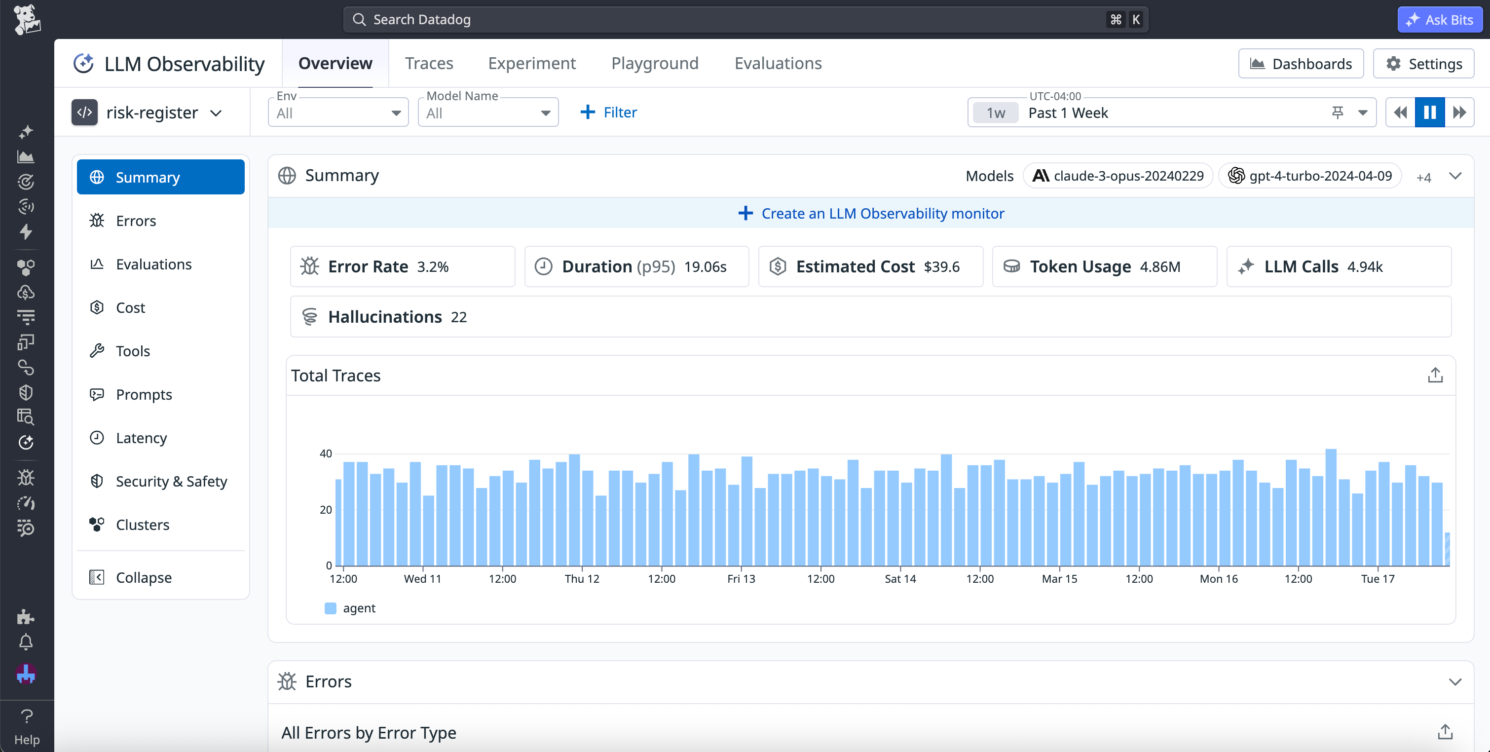Open the Playground tab

tap(655, 63)
